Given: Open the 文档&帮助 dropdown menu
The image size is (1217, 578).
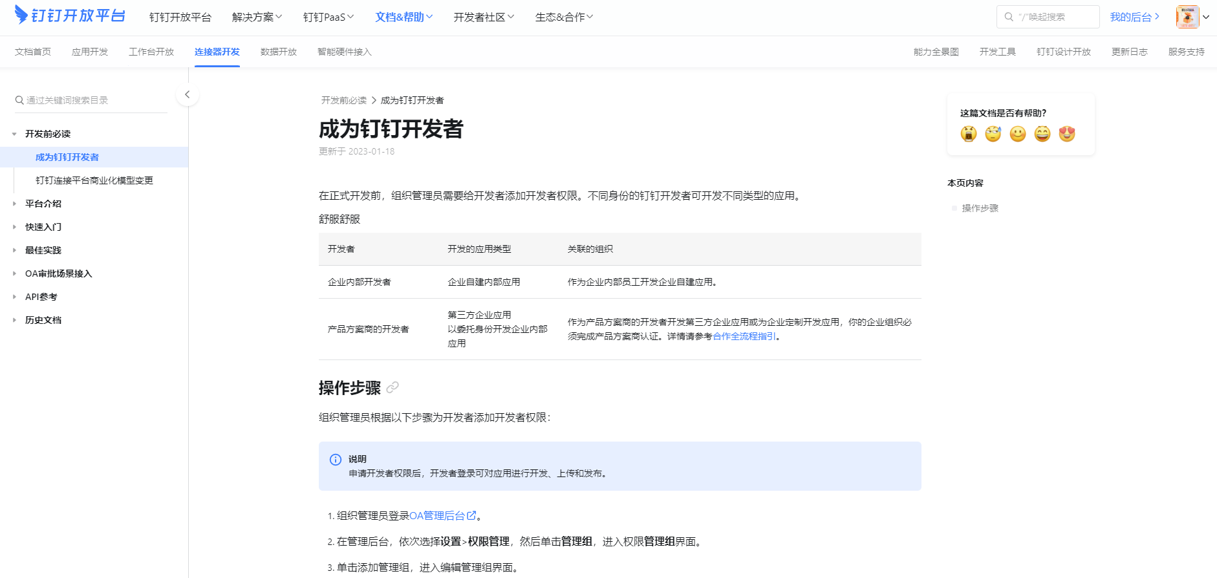Looking at the screenshot, I should 404,17.
